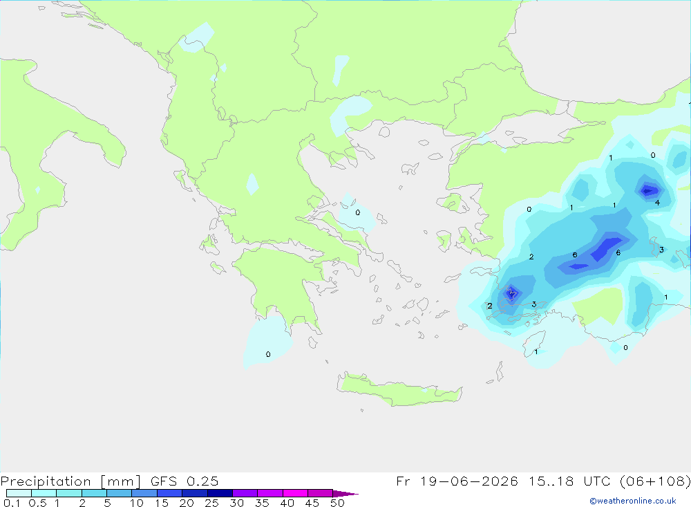Click the precipitation value '4' on the map
Image resolution: width=691 pixels, height=507 pixels.
pos(657,203)
